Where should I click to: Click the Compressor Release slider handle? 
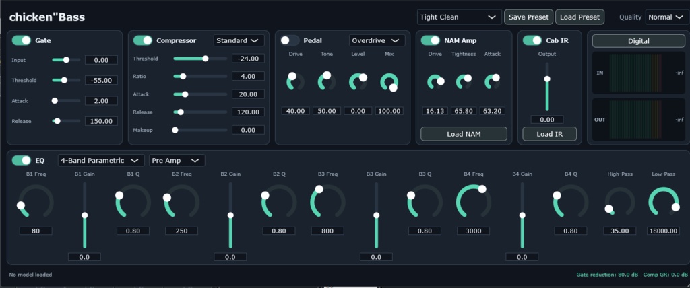(x=181, y=112)
